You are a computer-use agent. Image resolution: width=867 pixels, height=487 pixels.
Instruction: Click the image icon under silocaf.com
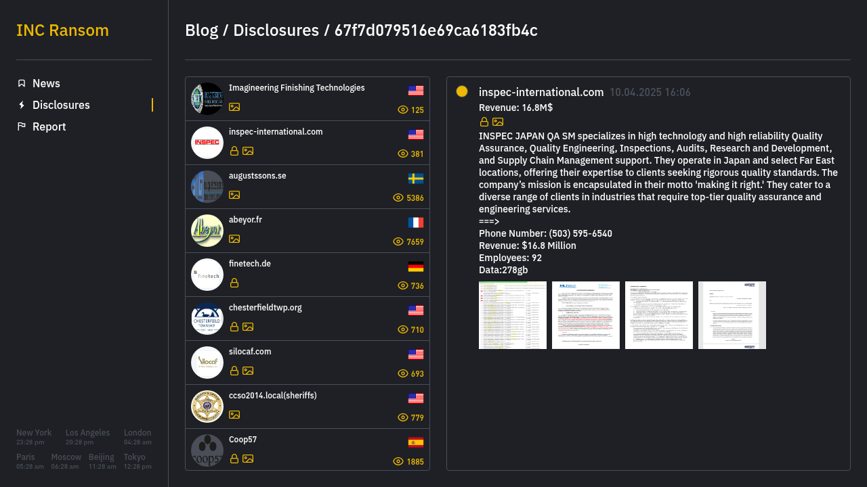[248, 371]
